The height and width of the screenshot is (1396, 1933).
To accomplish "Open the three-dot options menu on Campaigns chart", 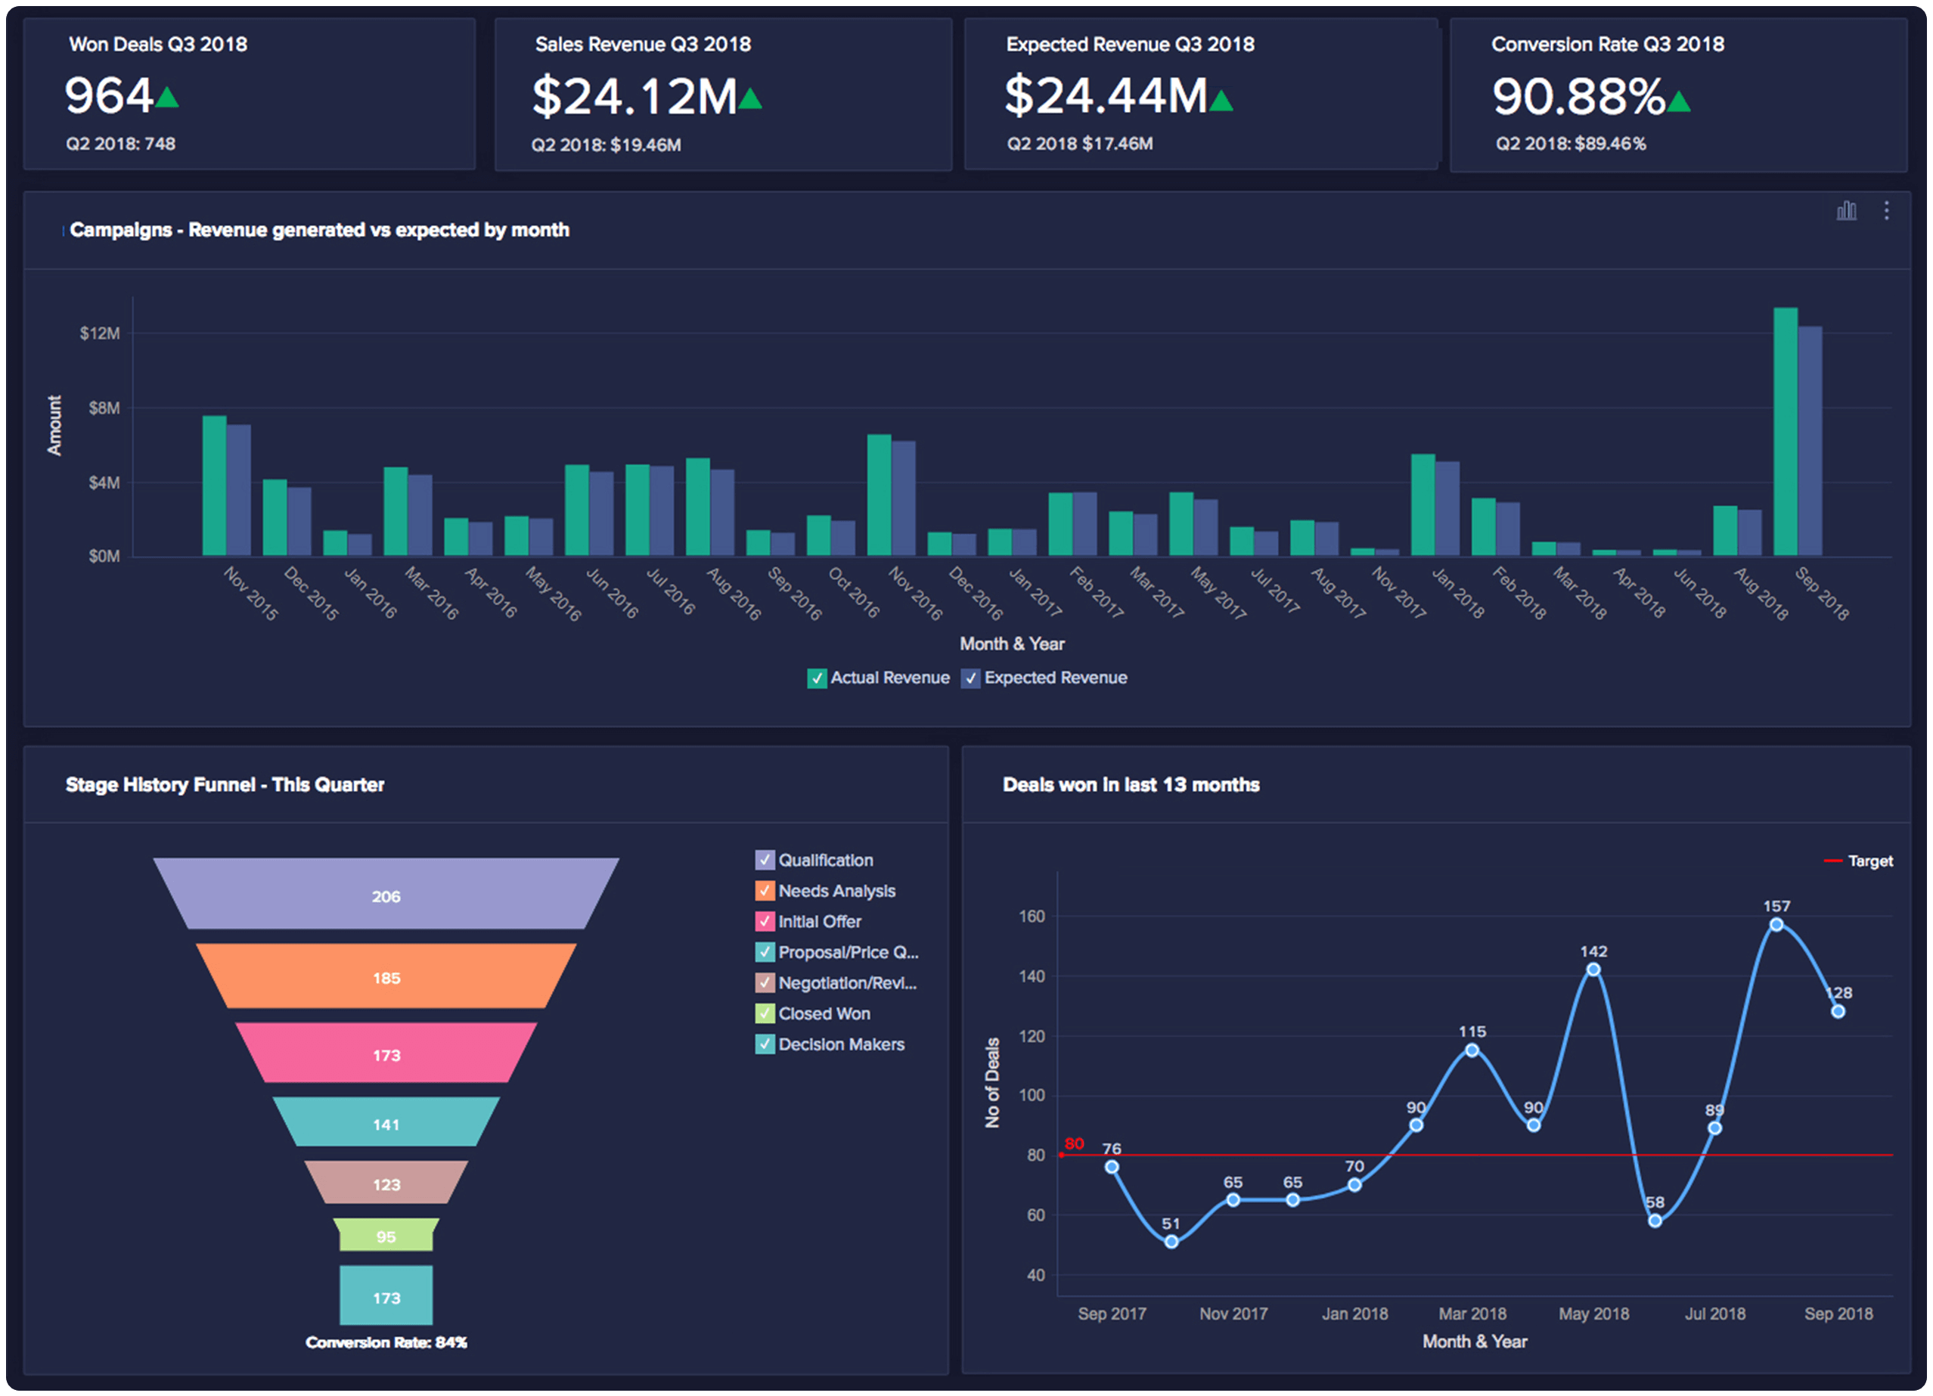I will (1886, 210).
